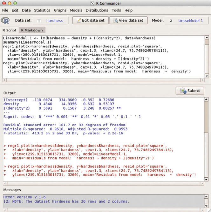Image resolution: width=211 pixels, height=212 pixels.
Task: Click the pencil icon on Edit data set
Action: 79,21
